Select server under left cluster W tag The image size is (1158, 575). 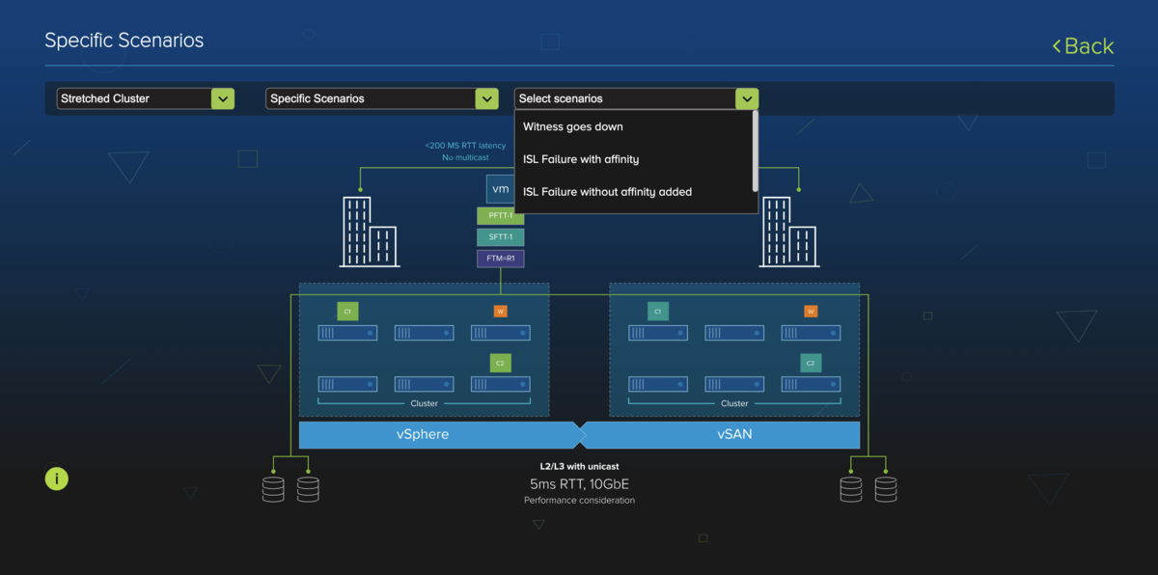point(500,333)
